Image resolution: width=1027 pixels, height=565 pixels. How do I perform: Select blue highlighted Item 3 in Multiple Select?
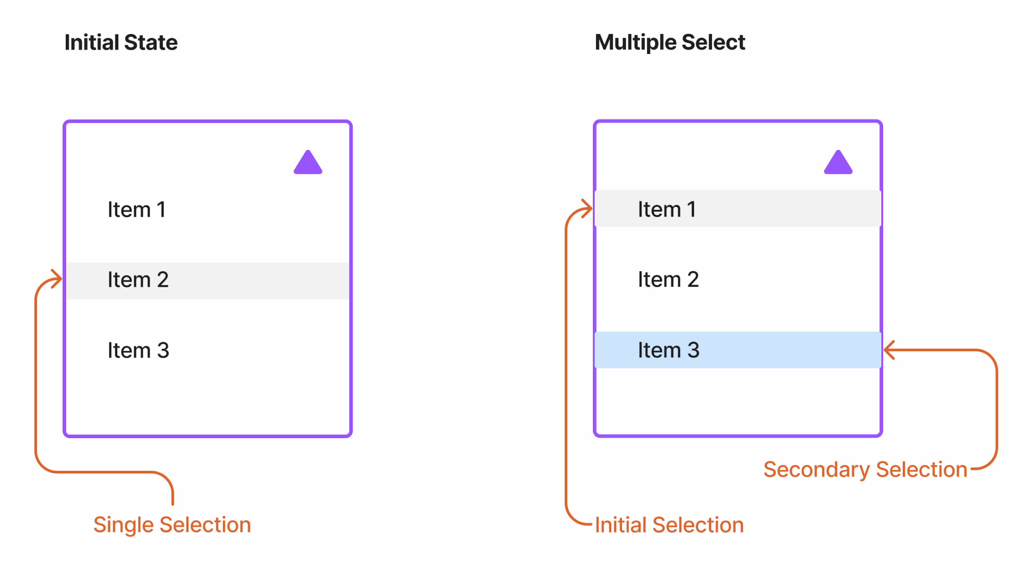coord(668,350)
